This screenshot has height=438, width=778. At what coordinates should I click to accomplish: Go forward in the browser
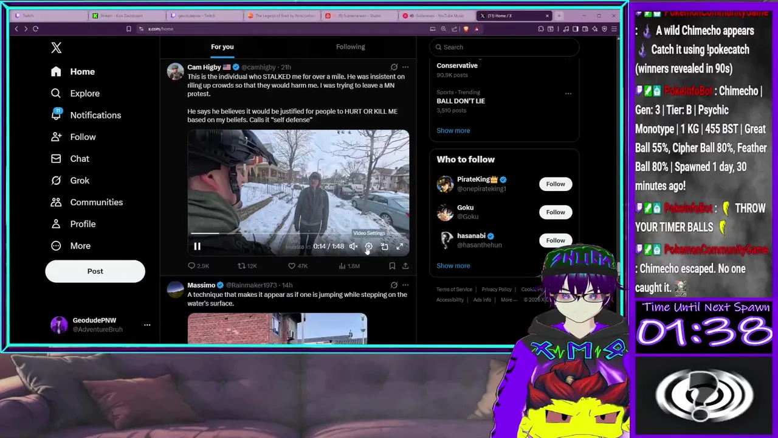coord(26,29)
